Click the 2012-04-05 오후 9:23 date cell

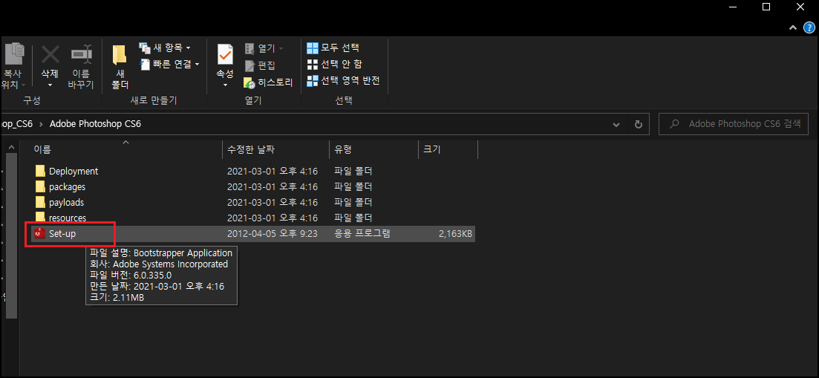coord(272,234)
